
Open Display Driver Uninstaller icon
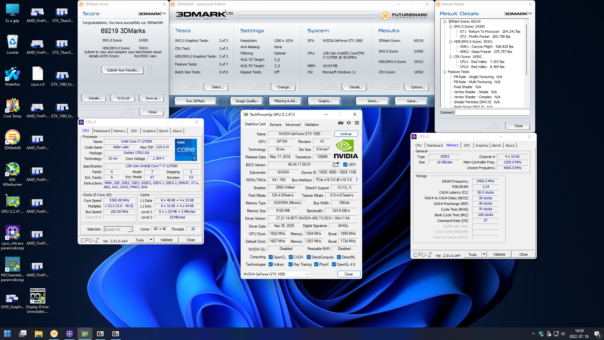point(37,301)
